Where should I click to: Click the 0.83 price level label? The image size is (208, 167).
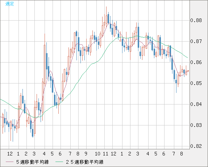pyautogui.click(x=196, y=125)
